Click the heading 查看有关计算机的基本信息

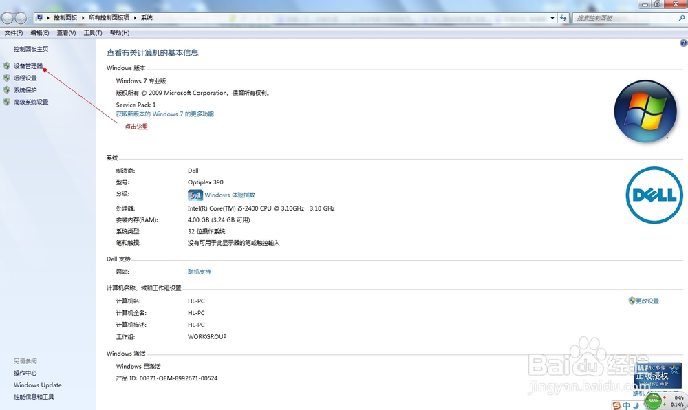pyautogui.click(x=152, y=52)
